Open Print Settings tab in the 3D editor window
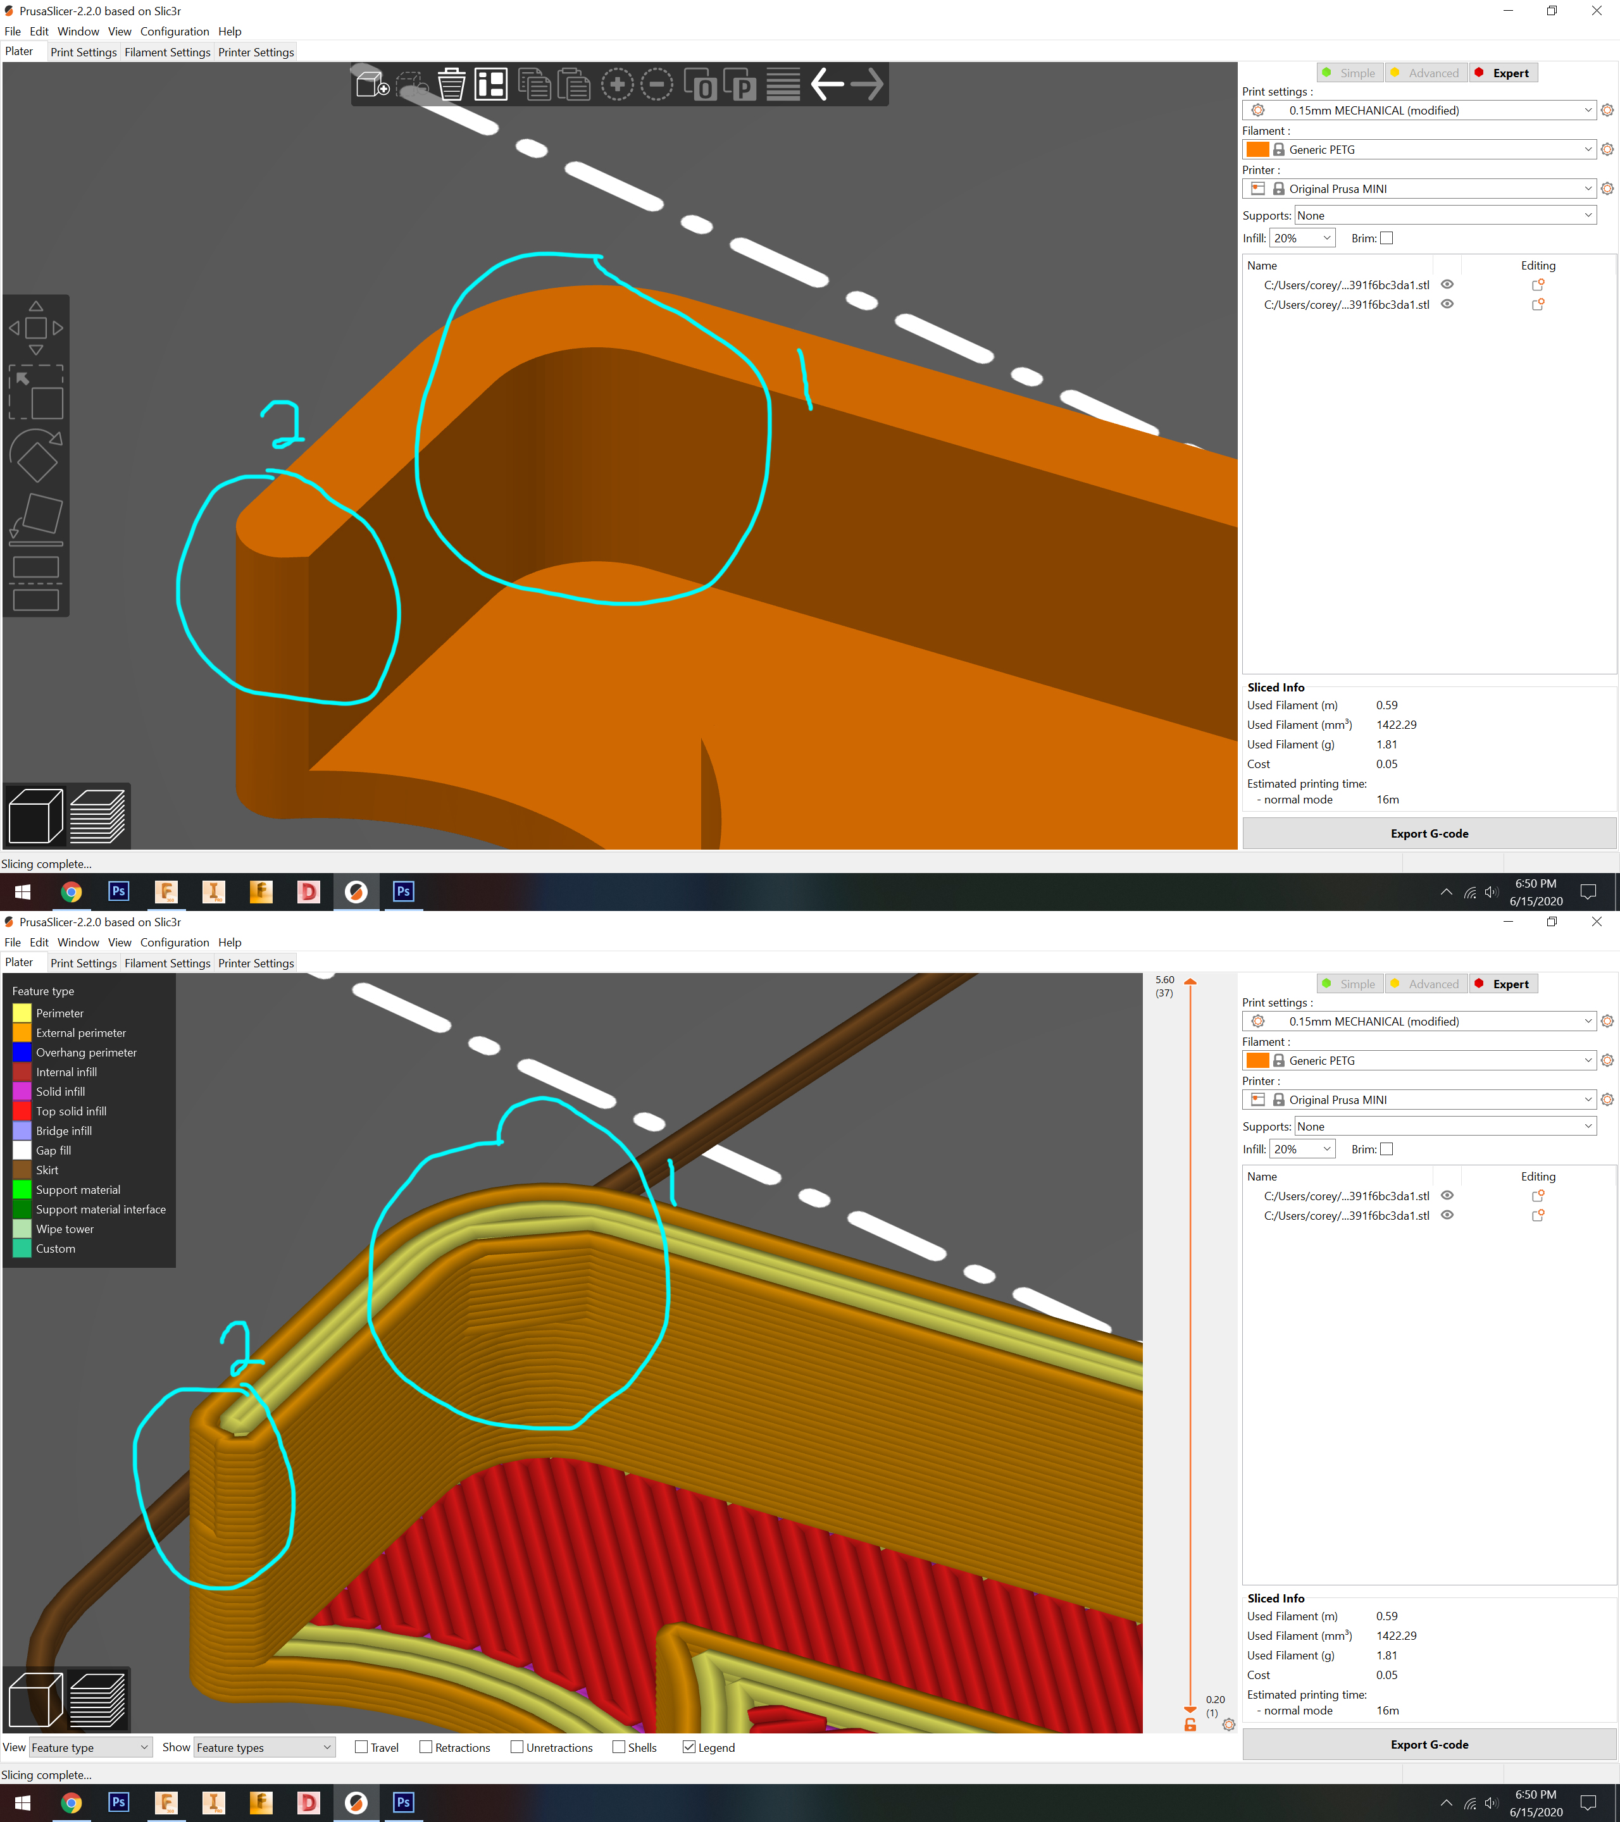The width and height of the screenshot is (1620, 1822). click(x=84, y=52)
